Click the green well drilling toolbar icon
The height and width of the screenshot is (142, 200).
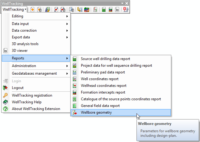[x=104, y=9]
